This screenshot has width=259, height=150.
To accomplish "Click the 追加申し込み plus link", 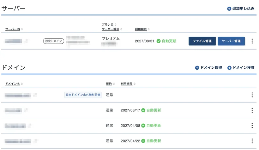I will pos(241,9).
